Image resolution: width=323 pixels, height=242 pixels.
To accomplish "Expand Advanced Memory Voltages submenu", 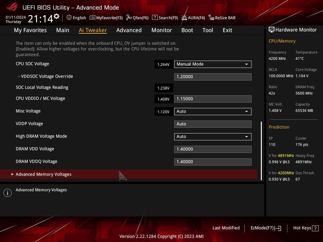I will [x=129, y=174].
